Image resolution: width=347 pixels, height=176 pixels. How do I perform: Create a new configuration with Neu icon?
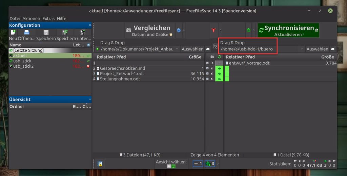pyautogui.click(x=13, y=32)
